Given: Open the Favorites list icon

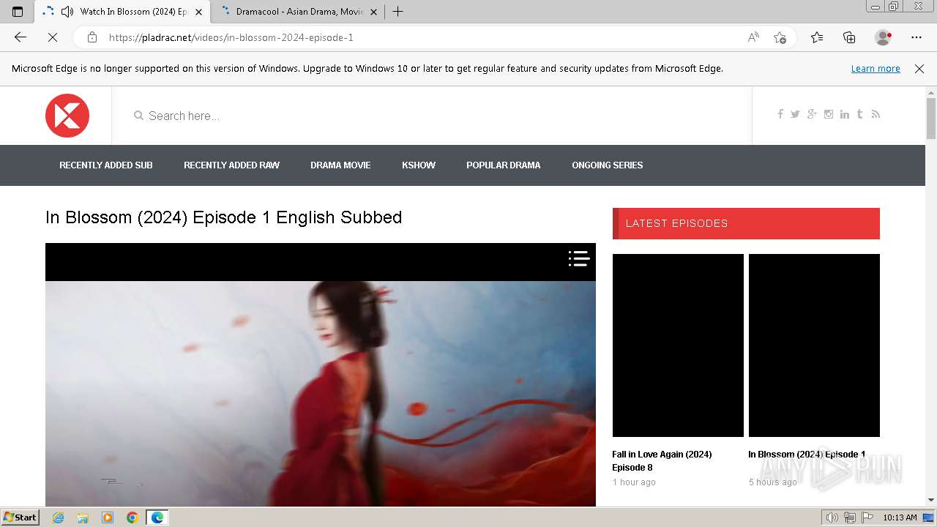Looking at the screenshot, I should pyautogui.click(x=817, y=37).
